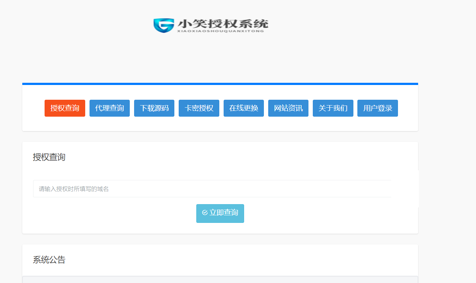Open the 授权查询 menu button
The height and width of the screenshot is (283, 476).
coord(65,108)
